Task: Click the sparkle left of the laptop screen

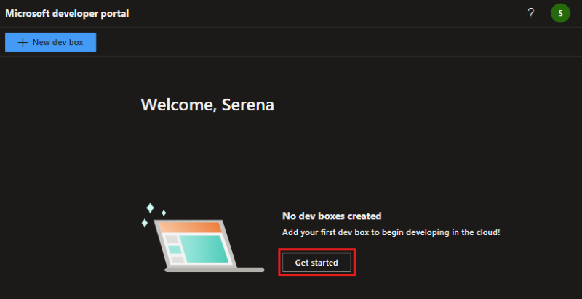Action: coord(144,223)
